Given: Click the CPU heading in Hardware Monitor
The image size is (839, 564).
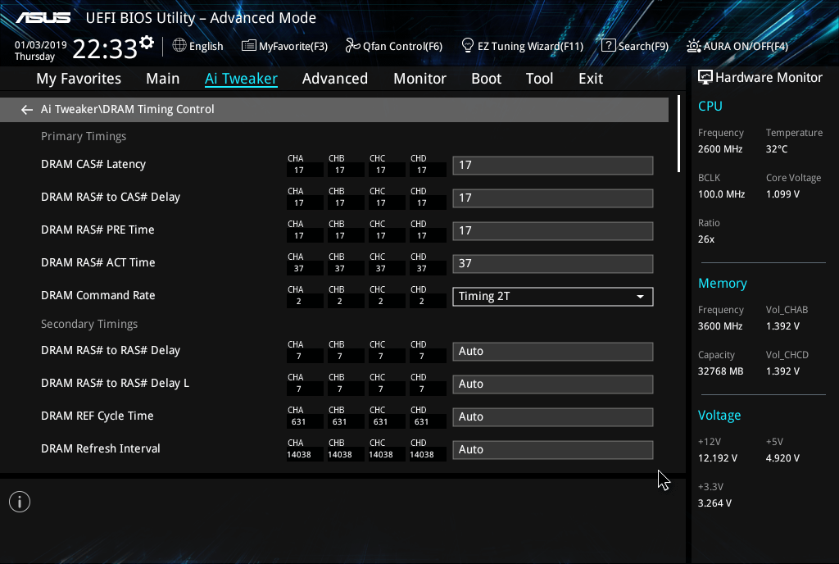Looking at the screenshot, I should (710, 106).
